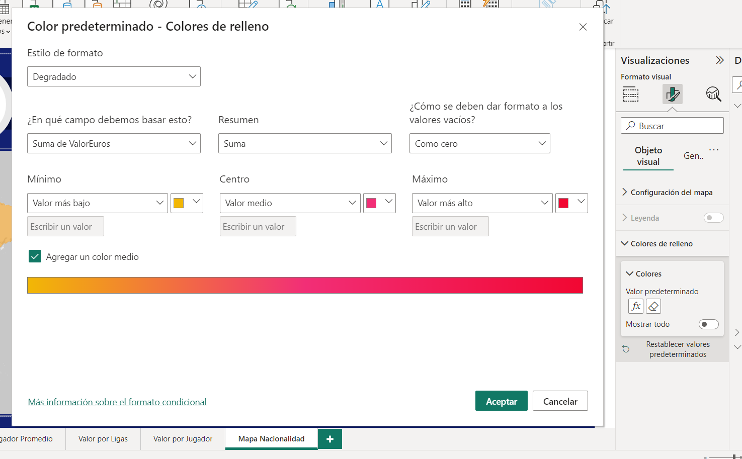Image resolution: width=742 pixels, height=459 pixels.
Task: Select the Objeto visual tab
Action: tap(648, 156)
